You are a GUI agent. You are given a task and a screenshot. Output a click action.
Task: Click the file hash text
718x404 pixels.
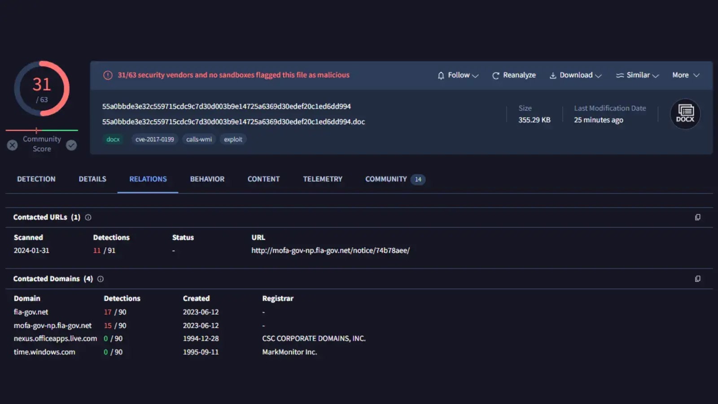(226, 106)
